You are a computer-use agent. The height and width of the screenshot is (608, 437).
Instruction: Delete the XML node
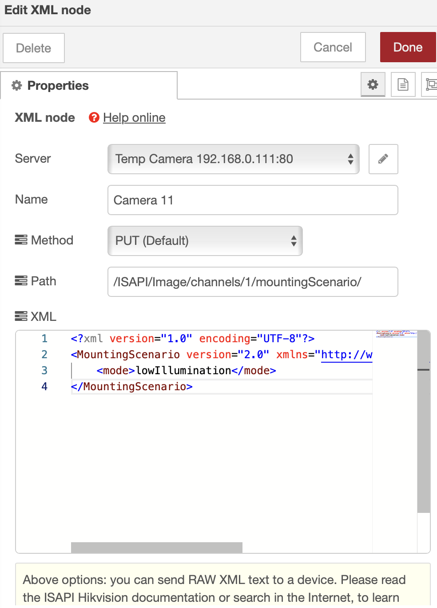tap(33, 48)
